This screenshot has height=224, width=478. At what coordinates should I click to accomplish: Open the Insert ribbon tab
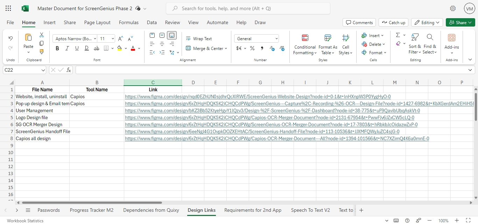click(x=50, y=22)
